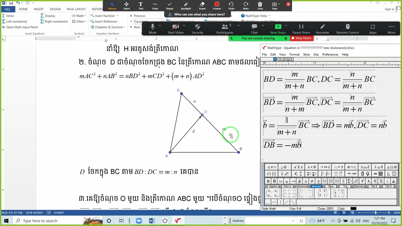402x226 pixels.
Task: Click Redo in the Zoom annotation bar
Action: (246, 6)
